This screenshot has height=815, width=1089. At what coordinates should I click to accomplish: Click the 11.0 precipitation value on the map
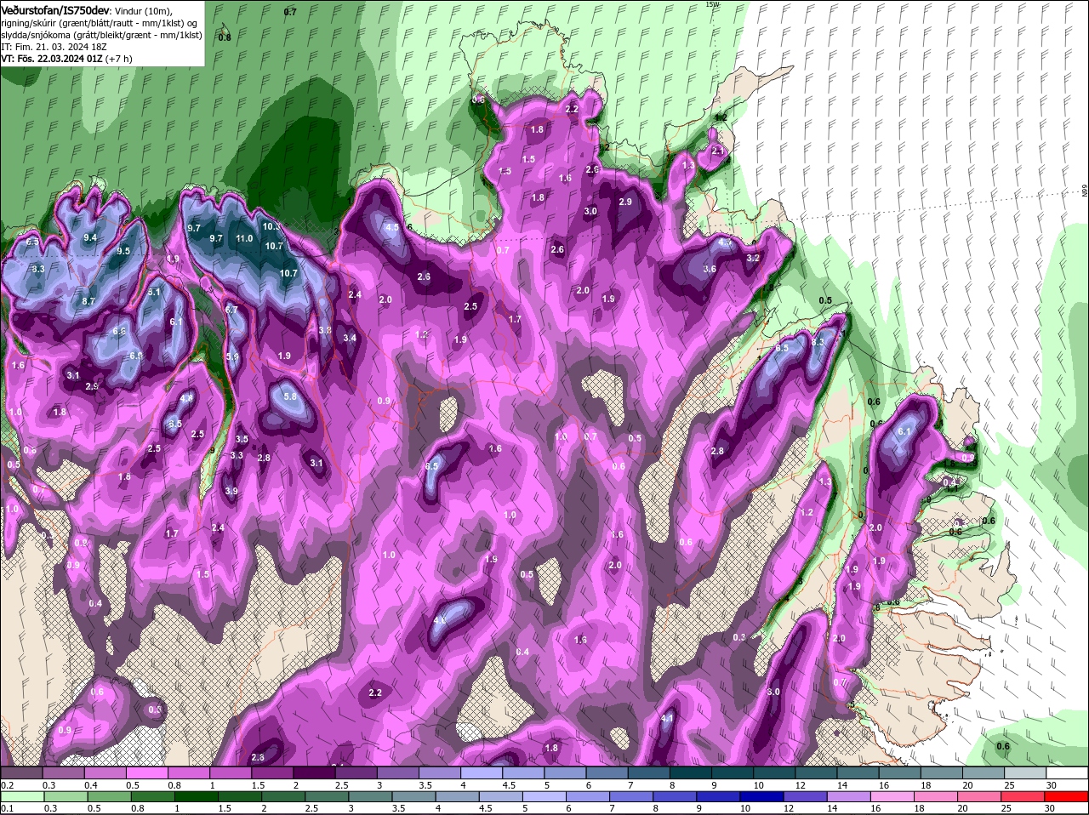(244, 239)
